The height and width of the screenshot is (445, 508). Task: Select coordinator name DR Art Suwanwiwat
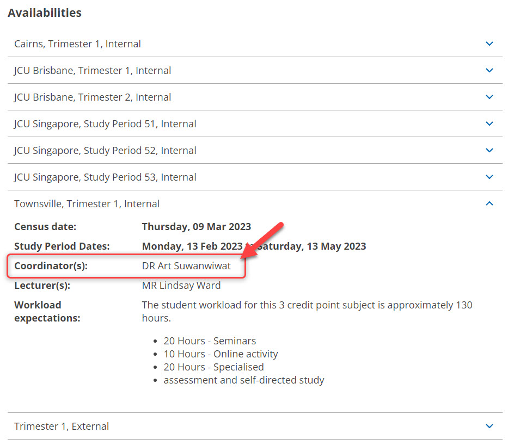pyautogui.click(x=186, y=266)
